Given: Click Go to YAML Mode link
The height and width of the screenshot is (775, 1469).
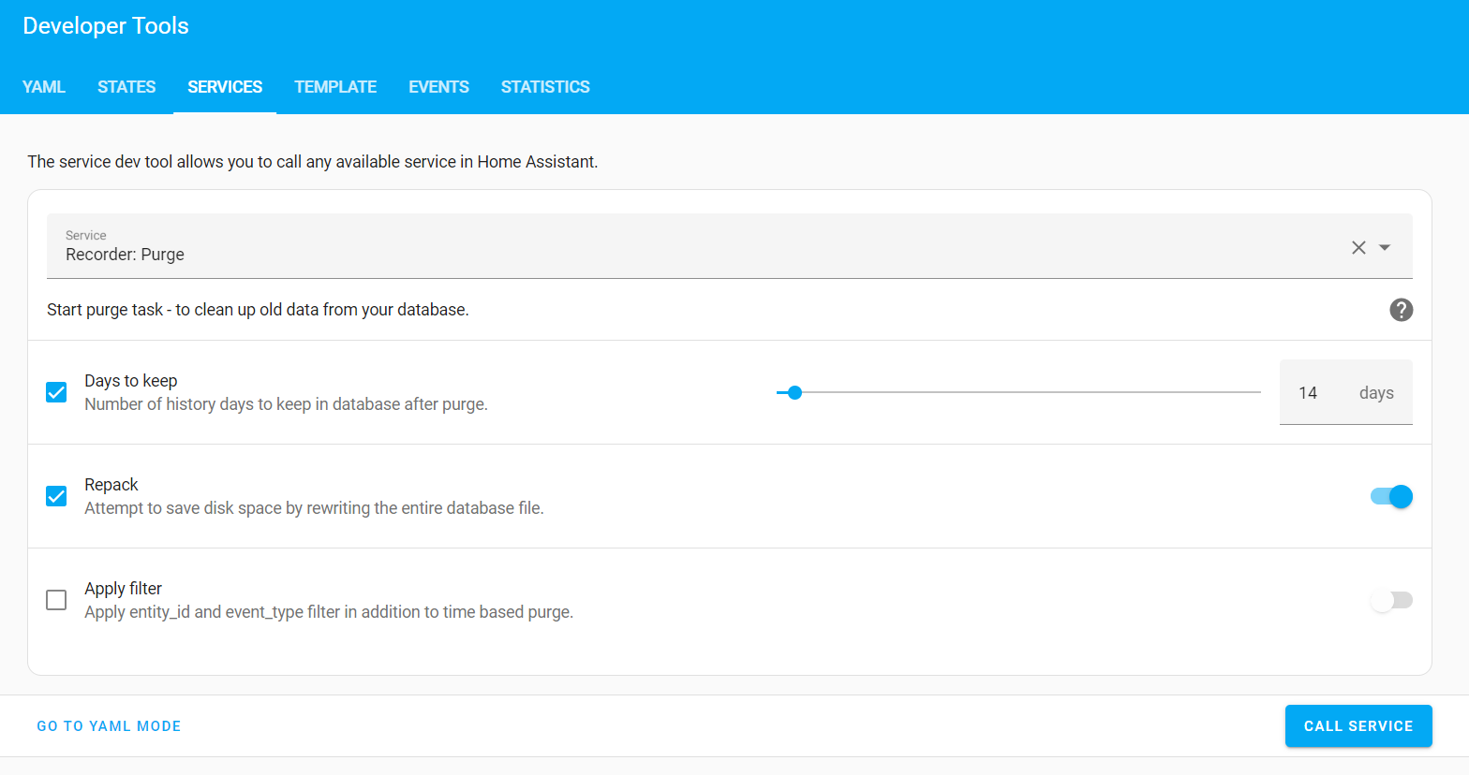Looking at the screenshot, I should tap(109, 726).
